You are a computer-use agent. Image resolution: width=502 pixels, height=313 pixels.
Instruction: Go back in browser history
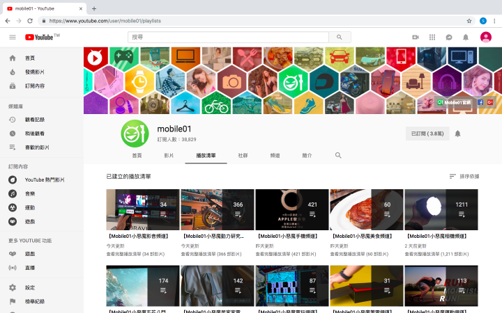coord(8,21)
